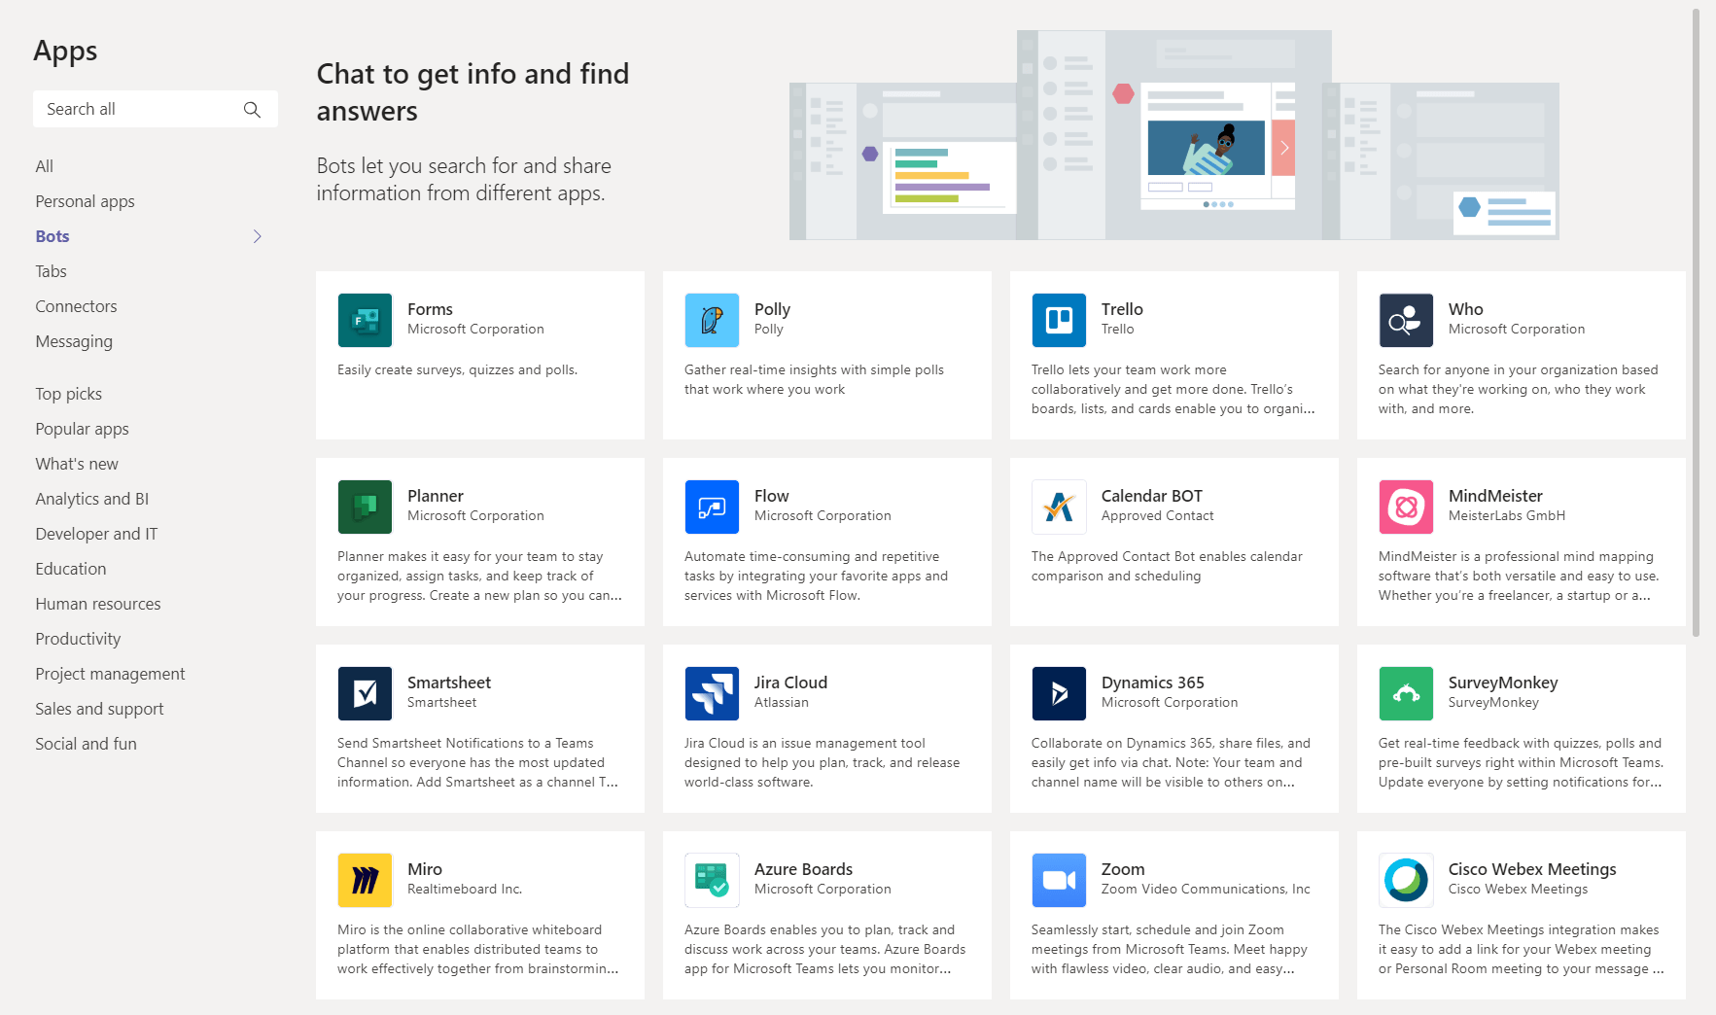1716x1015 pixels.
Task: Click the Polly parrot icon
Action: (712, 320)
